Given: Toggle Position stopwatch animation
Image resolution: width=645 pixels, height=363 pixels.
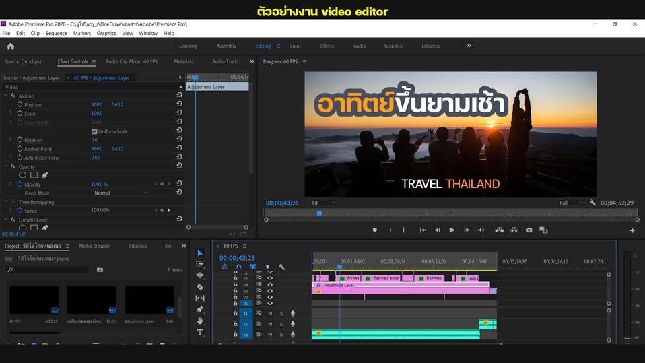Looking at the screenshot, I should [x=20, y=104].
